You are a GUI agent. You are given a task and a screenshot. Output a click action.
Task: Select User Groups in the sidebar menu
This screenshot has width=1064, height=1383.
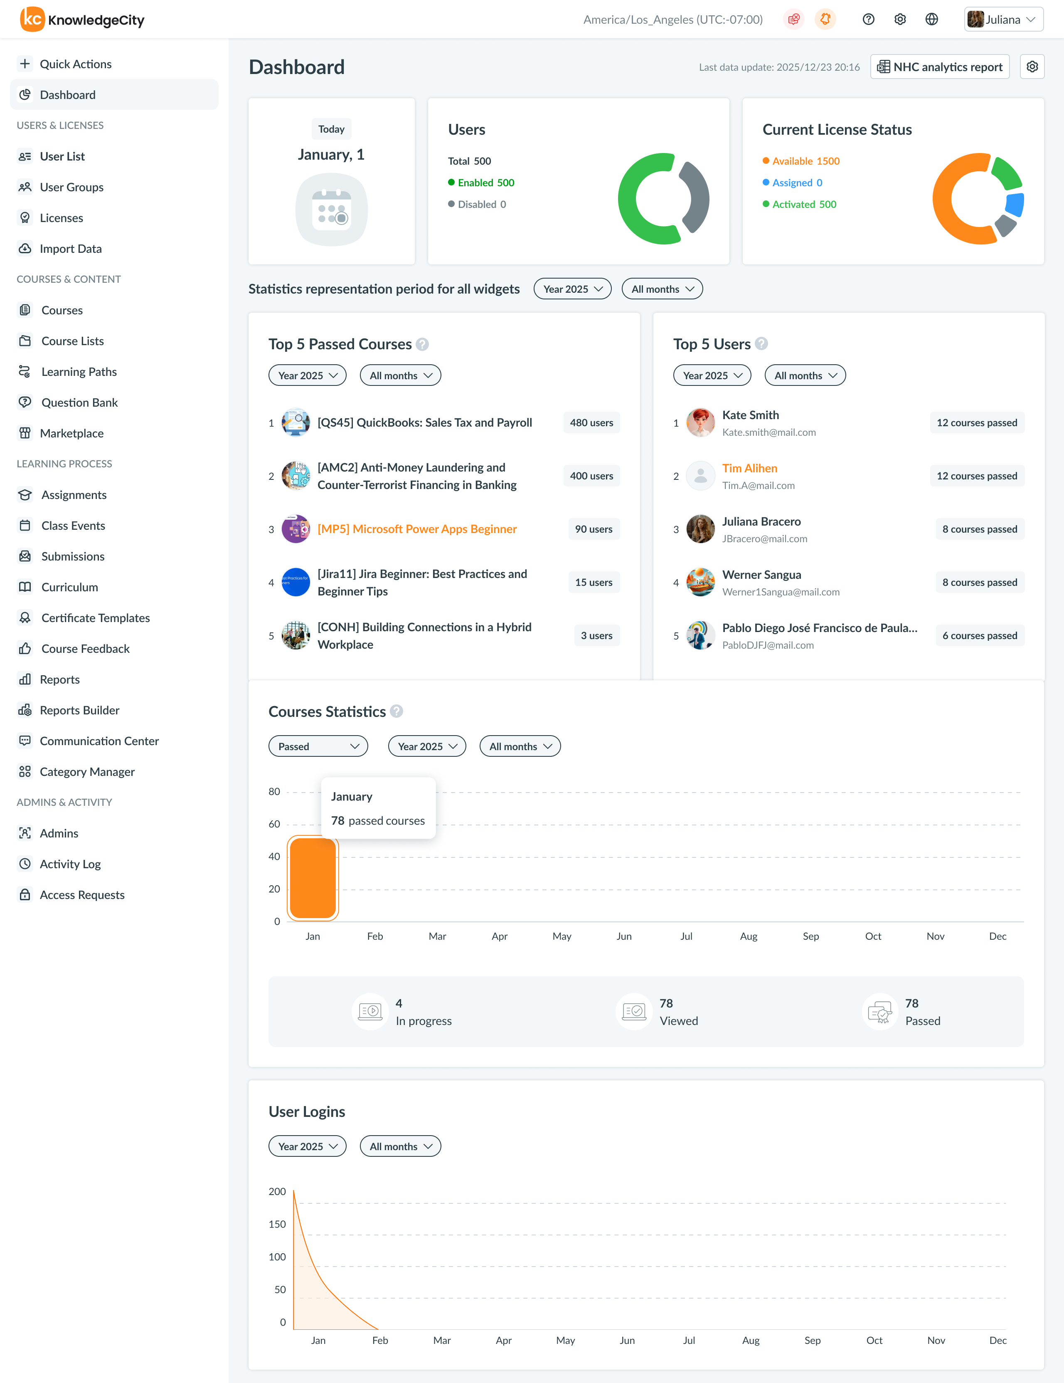[x=71, y=187]
